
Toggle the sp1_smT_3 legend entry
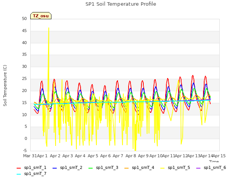click(103, 167)
